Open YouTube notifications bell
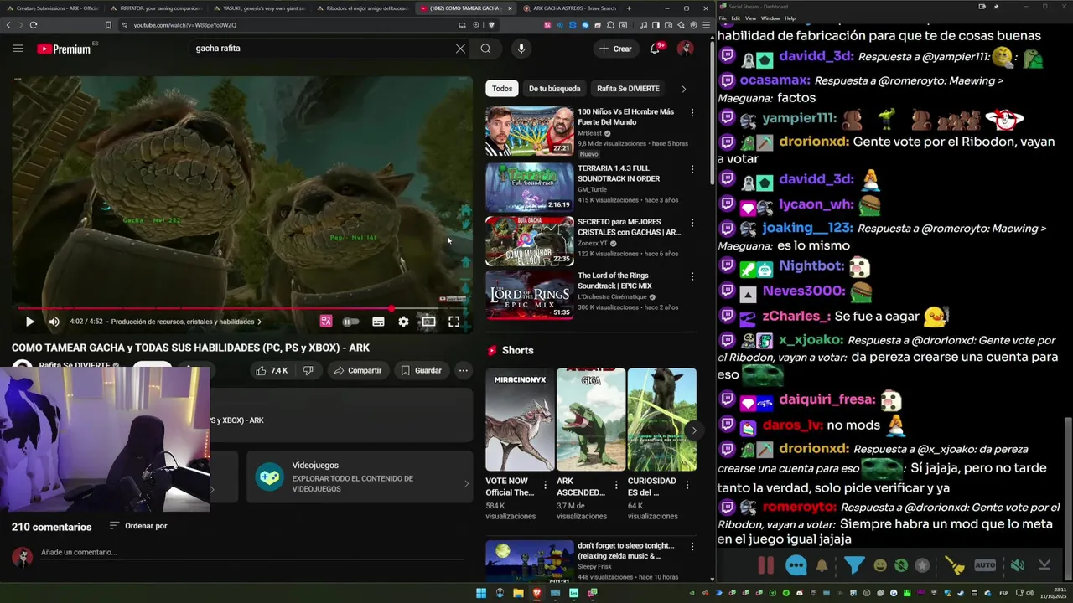This screenshot has height=603, width=1073. point(656,49)
